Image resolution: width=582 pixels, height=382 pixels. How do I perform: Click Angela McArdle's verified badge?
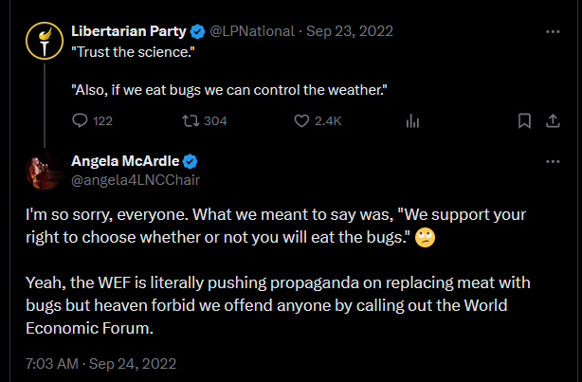(190, 161)
